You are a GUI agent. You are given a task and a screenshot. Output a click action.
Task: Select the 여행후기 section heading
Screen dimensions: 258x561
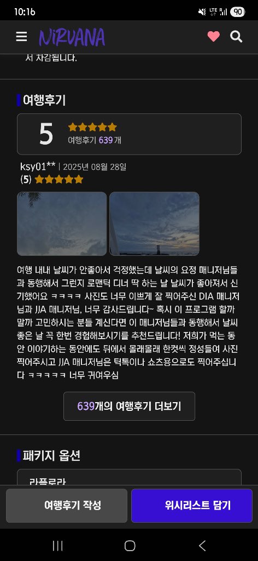pos(44,100)
